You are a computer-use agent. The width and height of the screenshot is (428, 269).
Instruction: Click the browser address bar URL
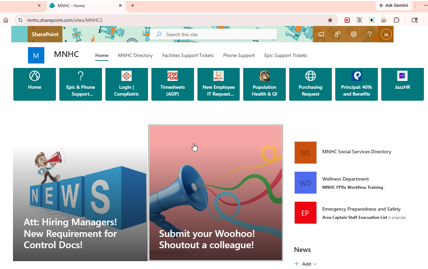coord(65,20)
